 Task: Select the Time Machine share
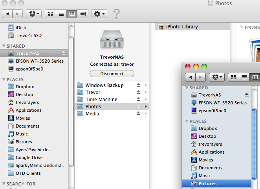[x=112, y=99]
